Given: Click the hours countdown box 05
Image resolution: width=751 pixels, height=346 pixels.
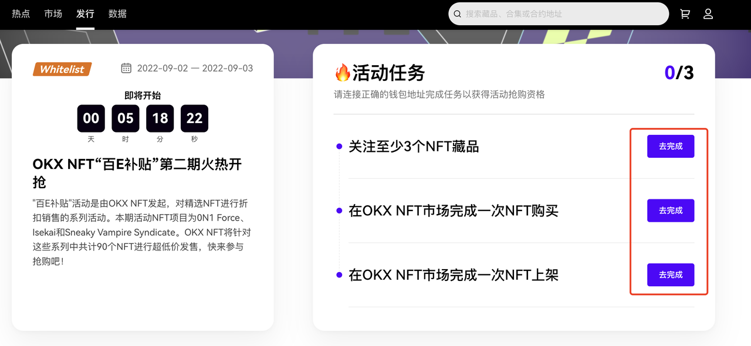Looking at the screenshot, I should point(126,118).
